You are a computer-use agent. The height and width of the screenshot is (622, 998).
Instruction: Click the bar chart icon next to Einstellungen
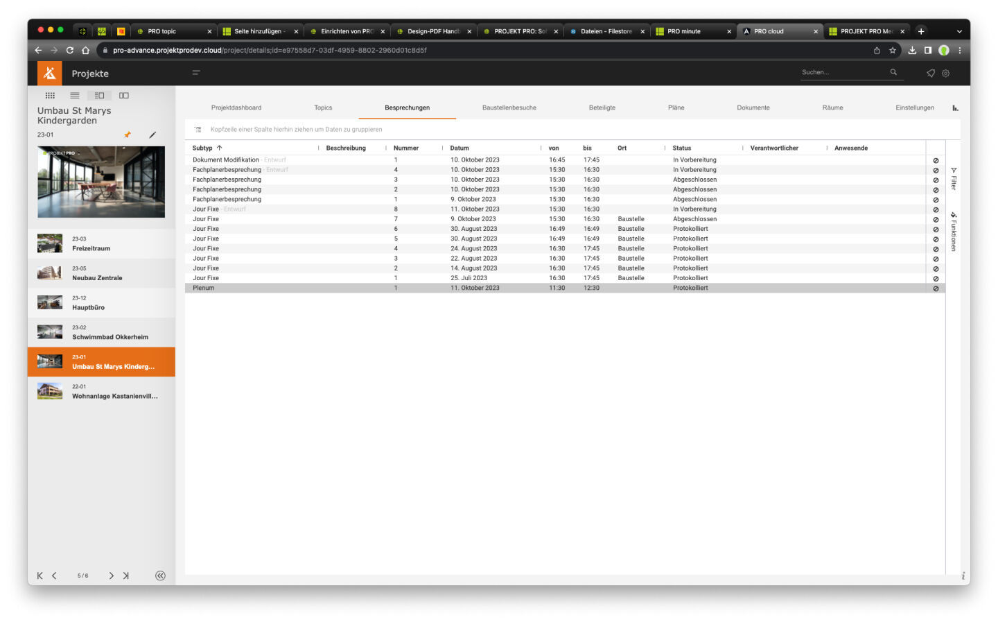click(955, 107)
